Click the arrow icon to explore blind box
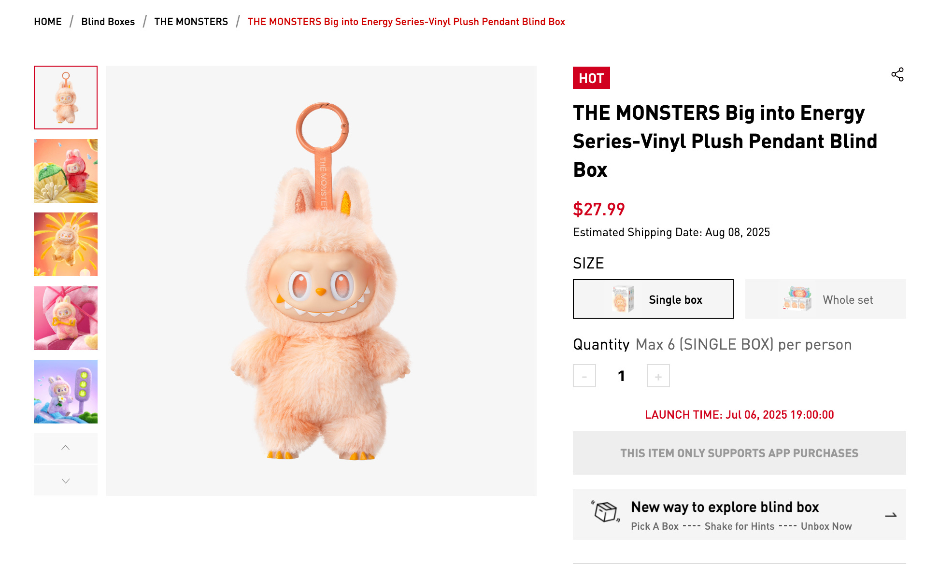 (x=890, y=515)
